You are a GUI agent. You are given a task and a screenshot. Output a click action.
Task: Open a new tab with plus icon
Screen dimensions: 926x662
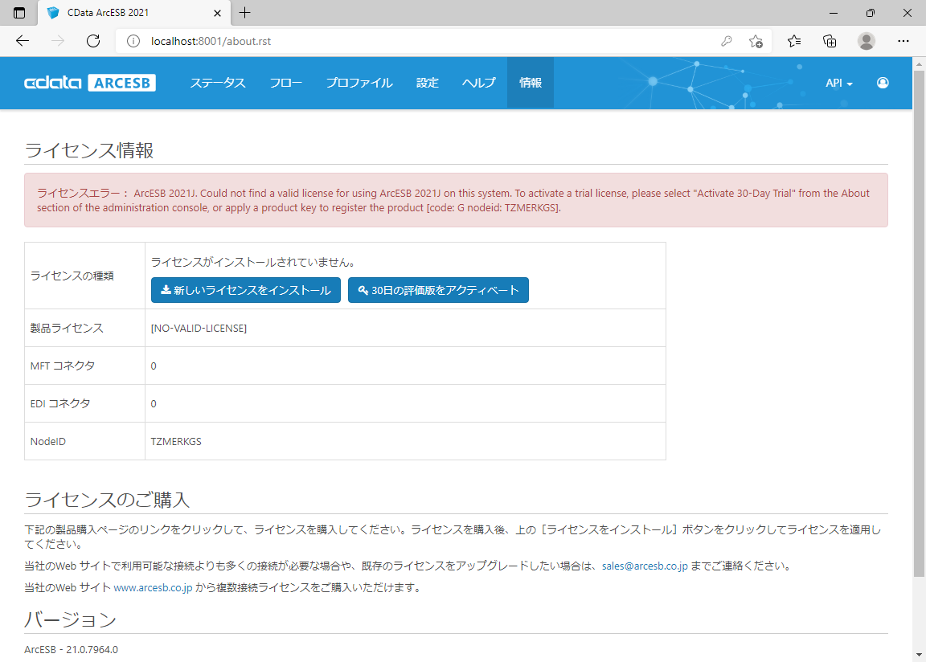(x=244, y=12)
